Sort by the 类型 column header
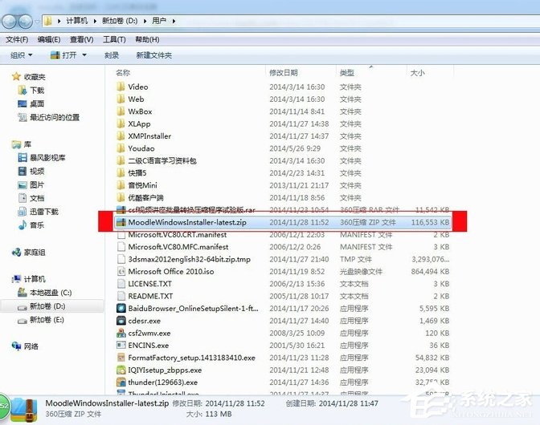540x425 pixels. click(x=347, y=73)
